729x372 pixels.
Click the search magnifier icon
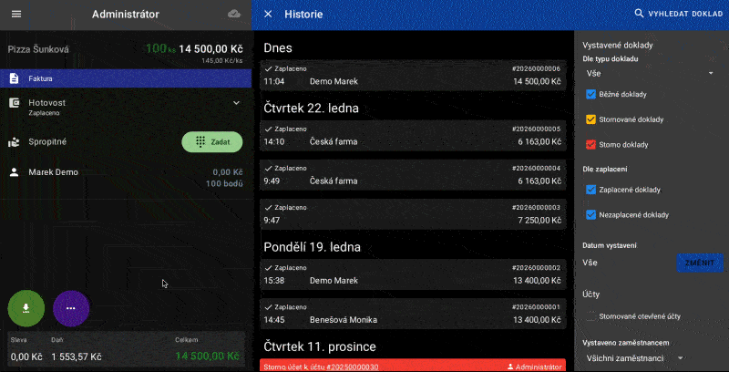[639, 15]
